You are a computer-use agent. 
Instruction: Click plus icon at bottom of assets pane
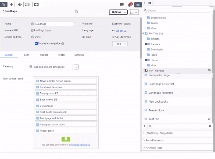click(145, 126)
